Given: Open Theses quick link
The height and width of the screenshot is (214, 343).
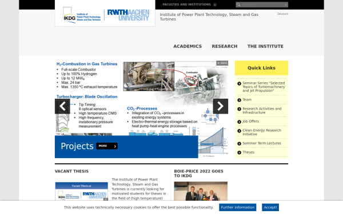Looking at the screenshot, I should coord(248,152).
